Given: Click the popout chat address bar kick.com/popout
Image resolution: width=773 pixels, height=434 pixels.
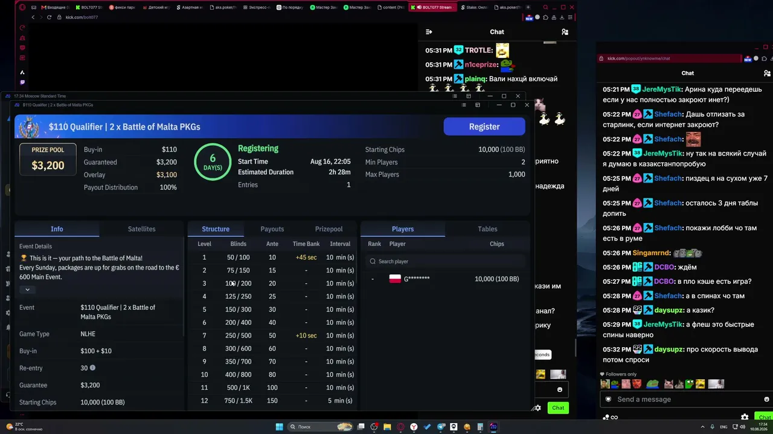Looking at the screenshot, I should pyautogui.click(x=669, y=58).
